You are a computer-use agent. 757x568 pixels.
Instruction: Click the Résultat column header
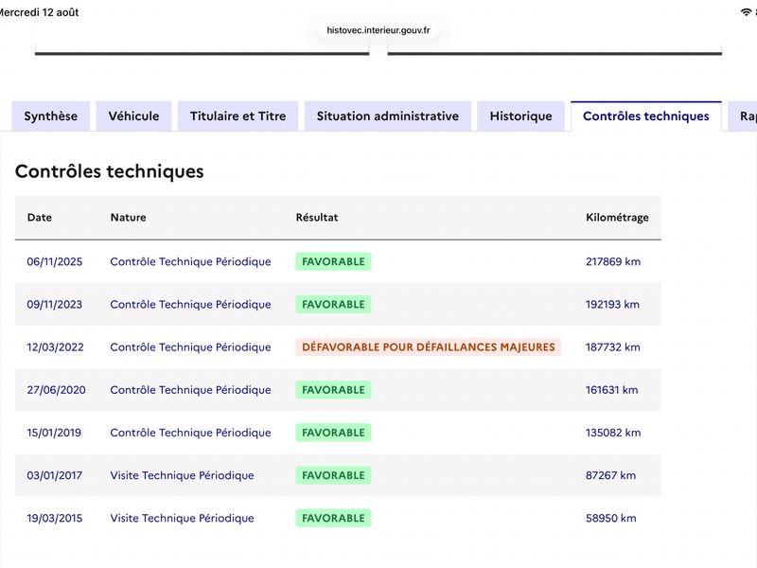[317, 218]
